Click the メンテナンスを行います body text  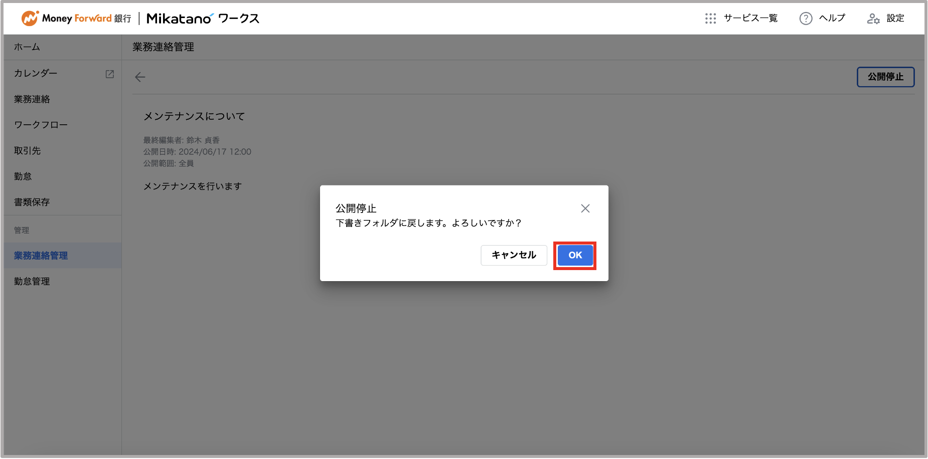193,186
